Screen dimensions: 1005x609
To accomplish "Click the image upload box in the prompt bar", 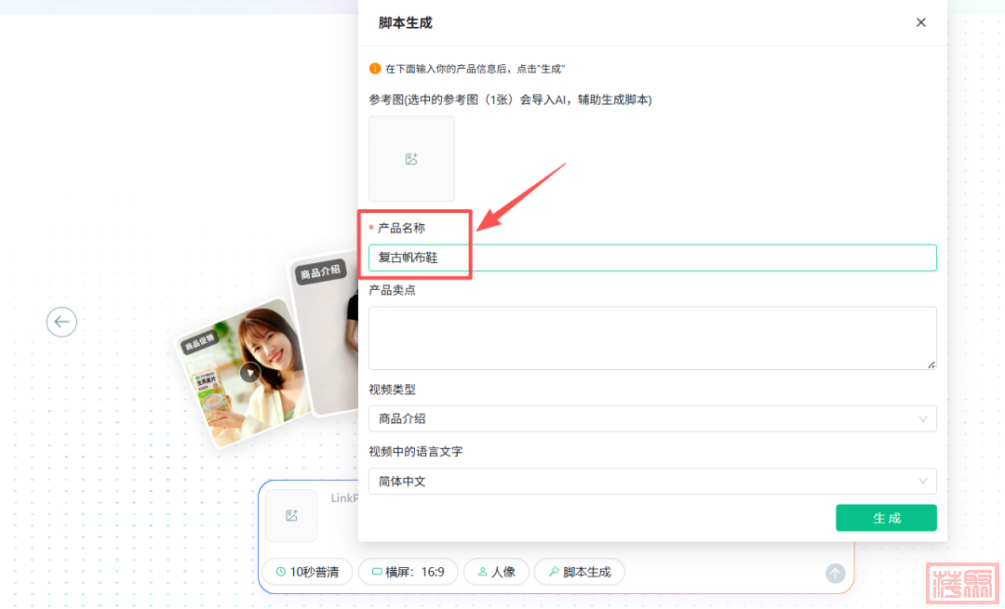I will click(x=291, y=515).
